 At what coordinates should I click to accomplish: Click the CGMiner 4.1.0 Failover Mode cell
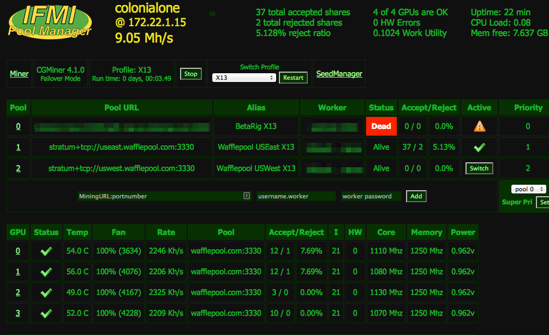point(60,74)
